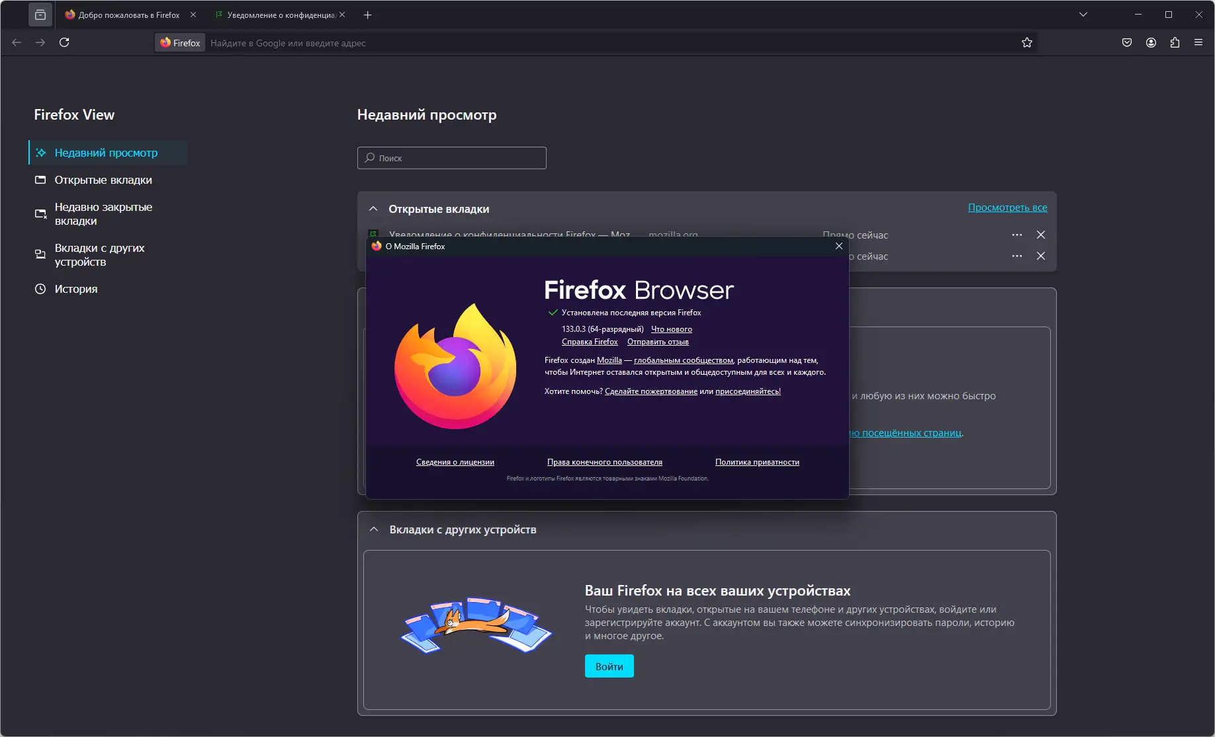The height and width of the screenshot is (737, 1215).
Task: Bookmark this page with the star icon
Action: coord(1027,42)
